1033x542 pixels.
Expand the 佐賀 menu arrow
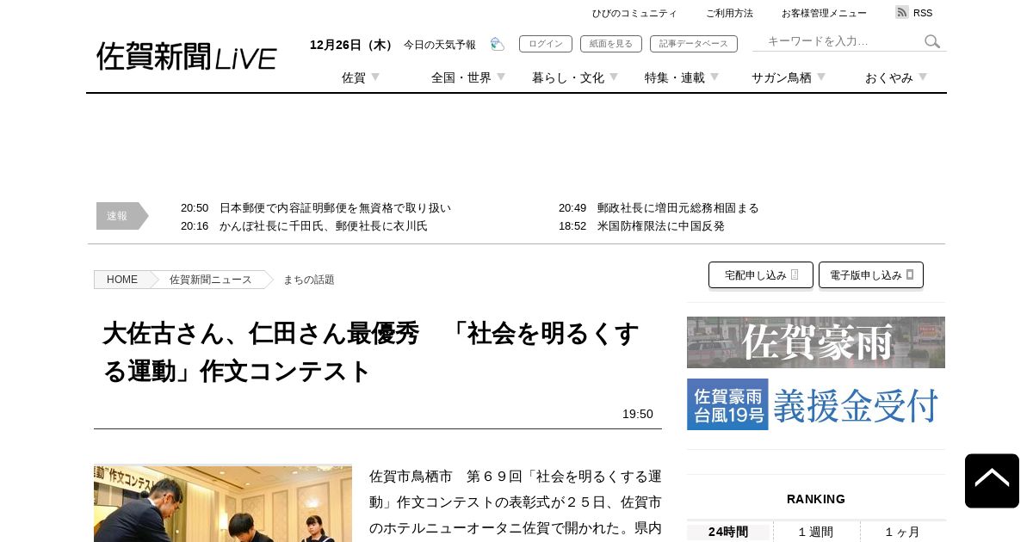(375, 77)
